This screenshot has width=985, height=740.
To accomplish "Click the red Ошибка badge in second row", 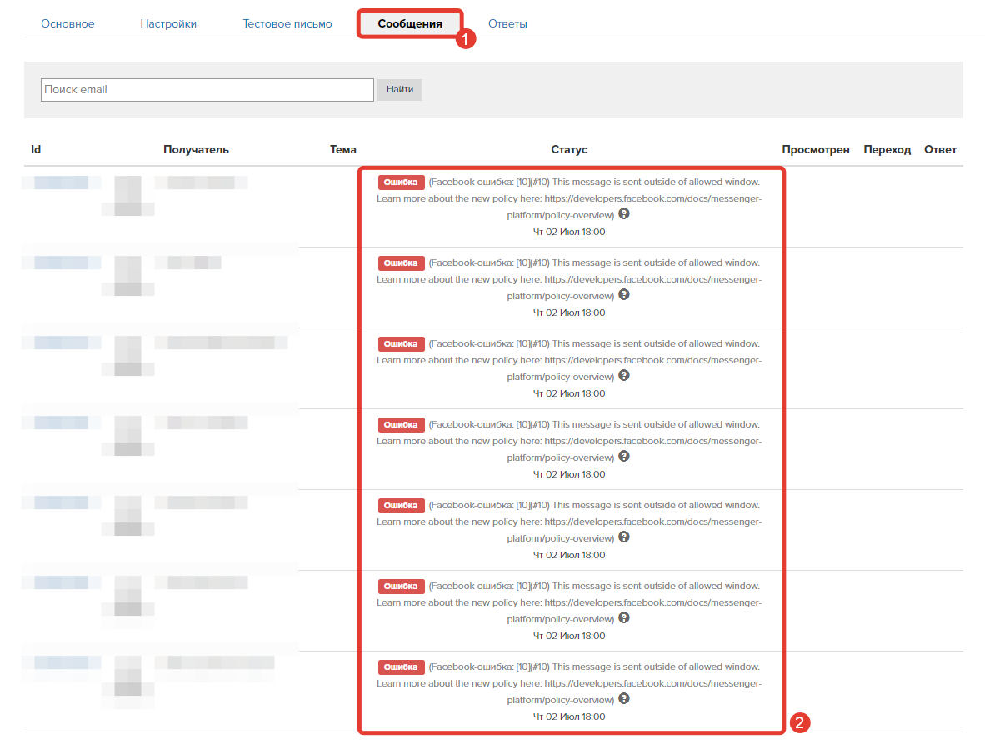I will click(x=401, y=263).
